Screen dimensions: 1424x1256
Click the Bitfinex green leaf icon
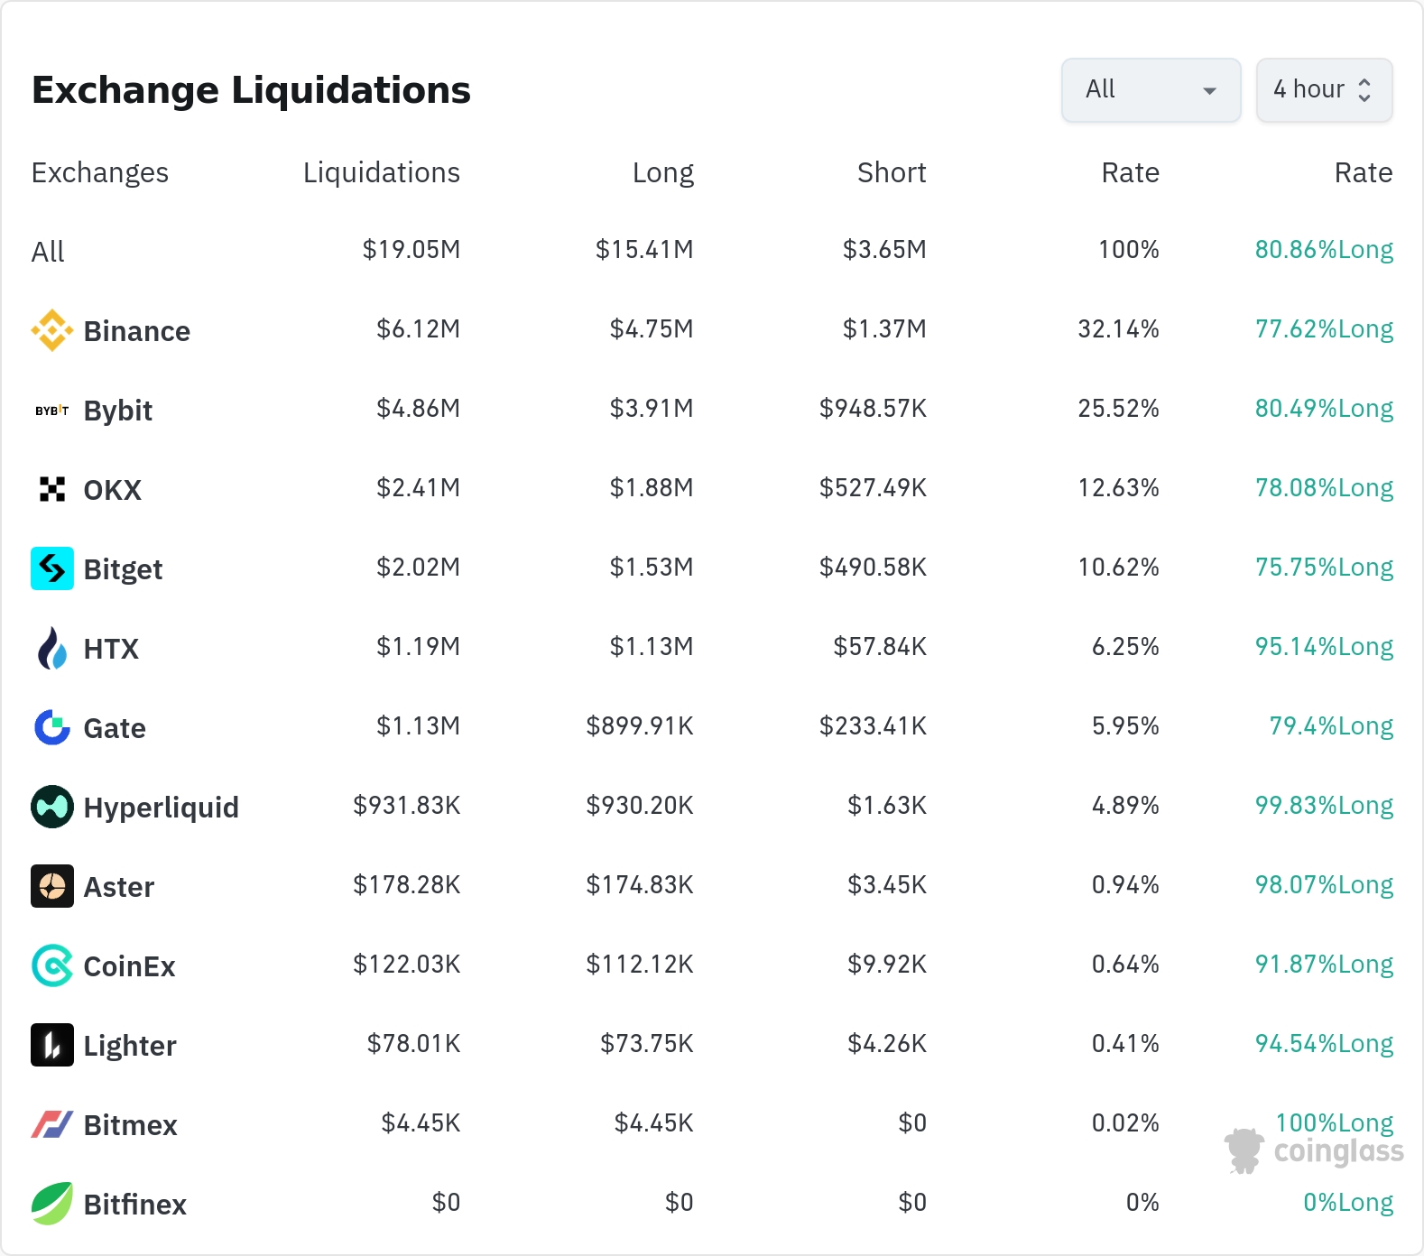52,1204
